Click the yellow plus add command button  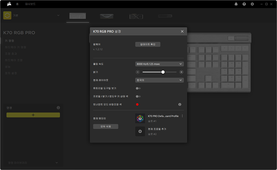pos(33,115)
